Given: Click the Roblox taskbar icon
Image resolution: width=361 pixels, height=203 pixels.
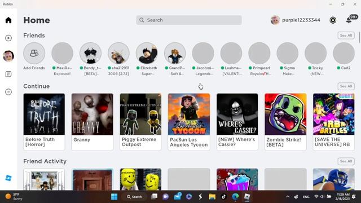Looking at the screenshot, I should click(247, 197).
